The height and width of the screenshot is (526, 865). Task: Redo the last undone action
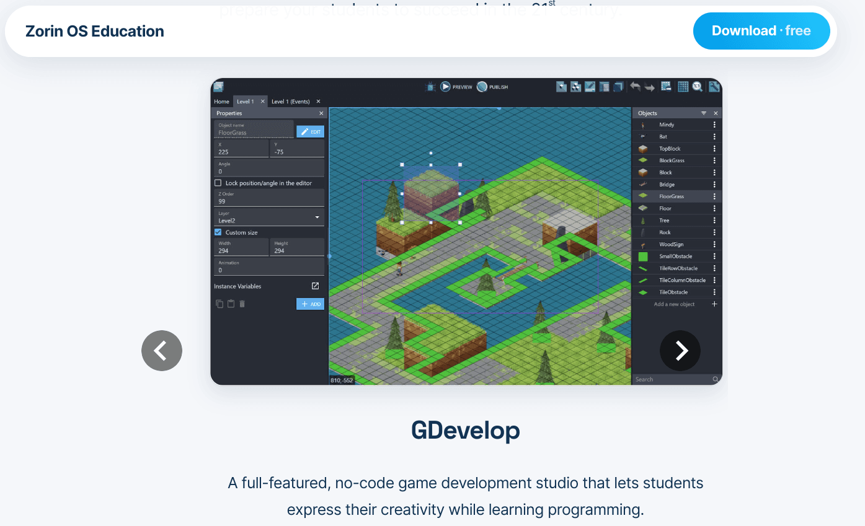pyautogui.click(x=649, y=87)
